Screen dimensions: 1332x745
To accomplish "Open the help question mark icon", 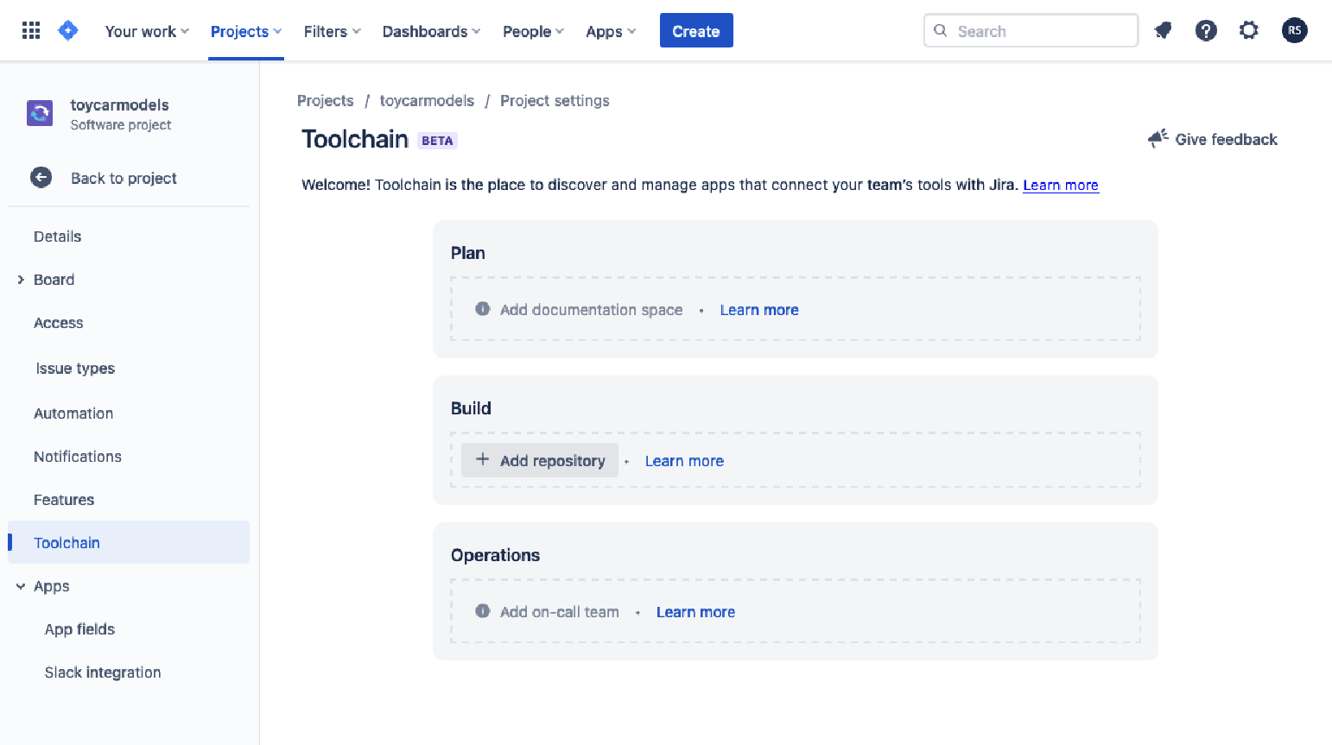I will (1206, 31).
